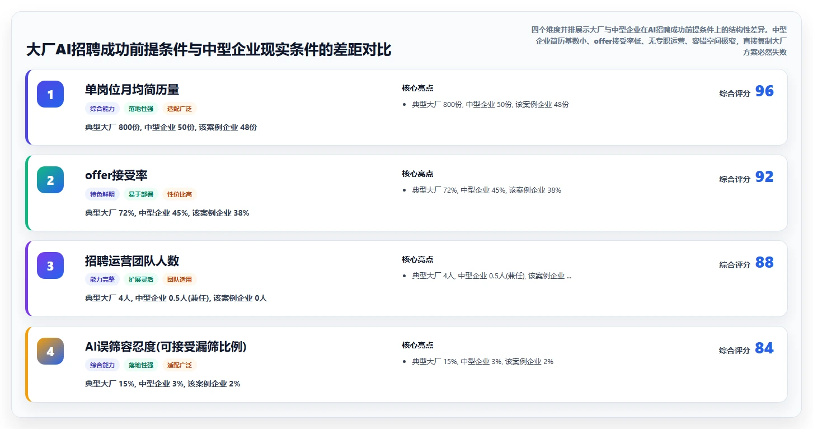Click bold text 典型大厂 4人, 中型企业 0.5人(兼任)

tap(176, 298)
